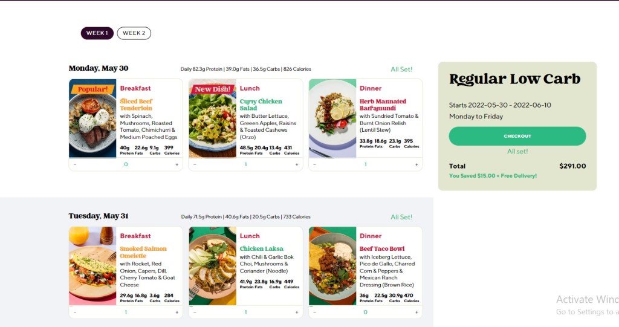Reduce Curry Chicken Salad quantity
Viewport: 619px width, 327px height.
tap(195, 164)
